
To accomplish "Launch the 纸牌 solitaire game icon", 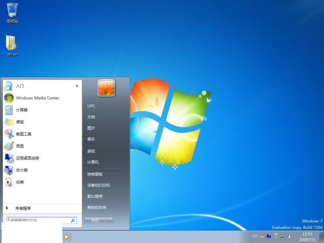I will tap(9, 182).
